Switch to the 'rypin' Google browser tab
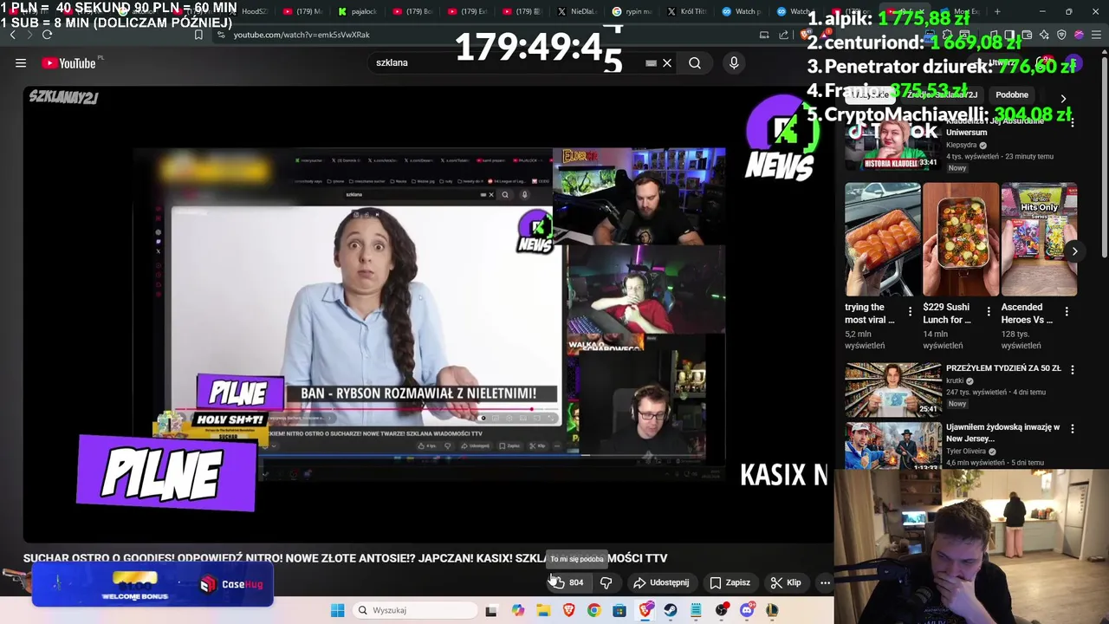 (x=632, y=11)
